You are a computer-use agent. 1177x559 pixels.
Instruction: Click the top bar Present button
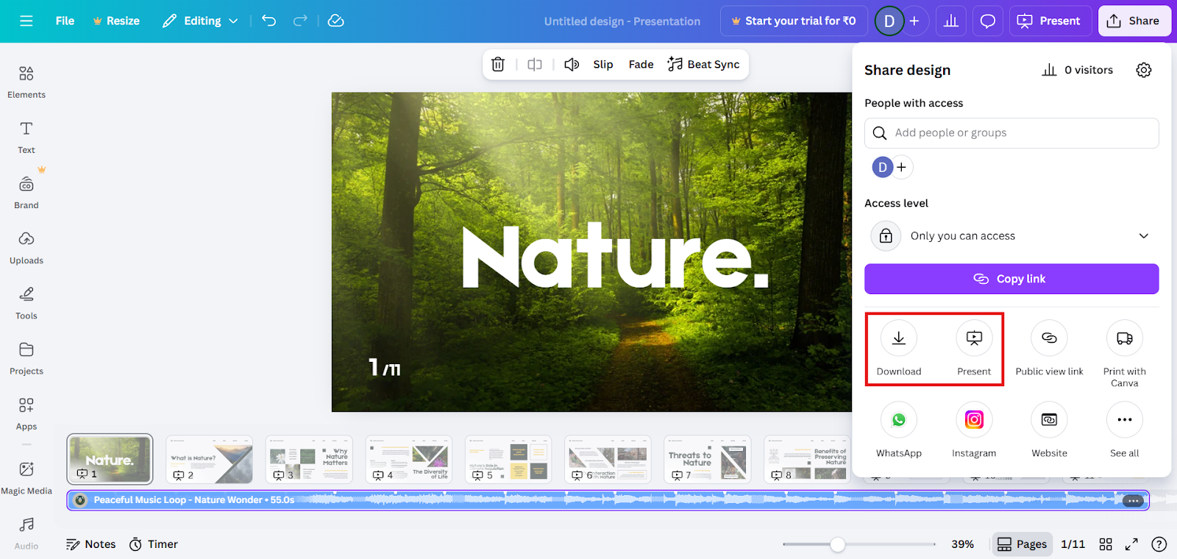pyautogui.click(x=1050, y=21)
